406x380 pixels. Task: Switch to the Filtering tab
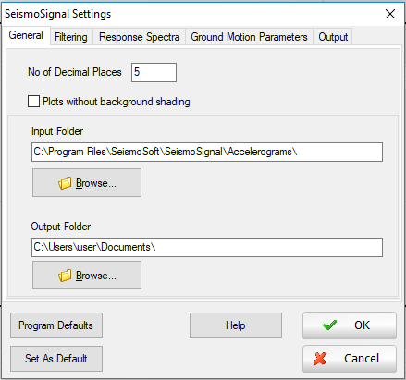pyautogui.click(x=71, y=37)
